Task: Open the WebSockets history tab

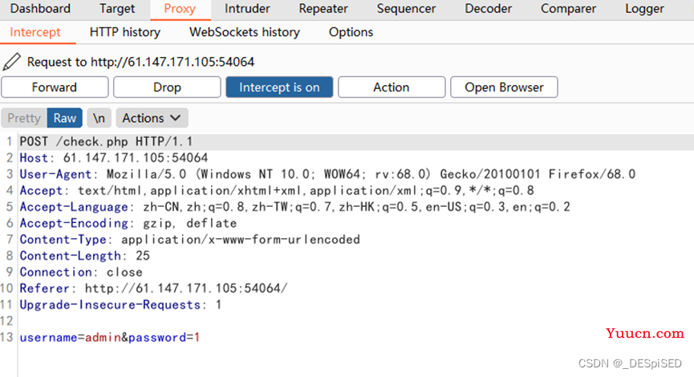Action: pyautogui.click(x=245, y=32)
